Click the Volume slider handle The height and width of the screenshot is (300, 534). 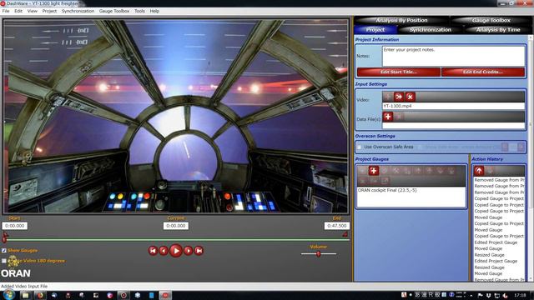319,253
